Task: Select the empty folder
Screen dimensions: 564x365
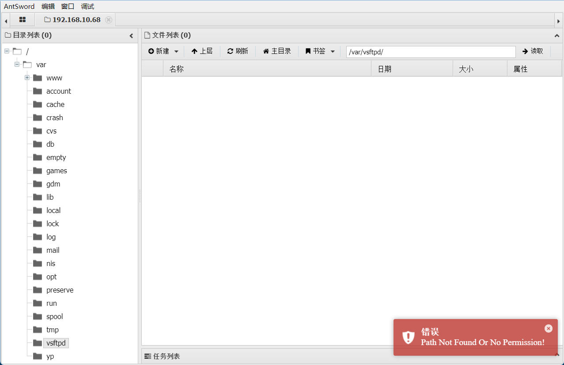Action: coord(56,157)
